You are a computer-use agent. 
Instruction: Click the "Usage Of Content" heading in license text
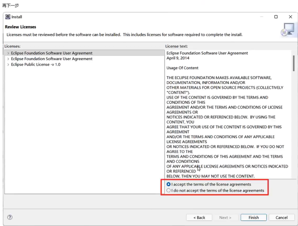coord(182,68)
